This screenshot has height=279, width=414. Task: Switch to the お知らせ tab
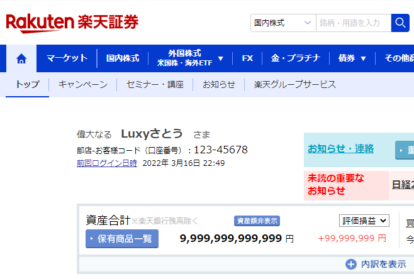tap(219, 85)
